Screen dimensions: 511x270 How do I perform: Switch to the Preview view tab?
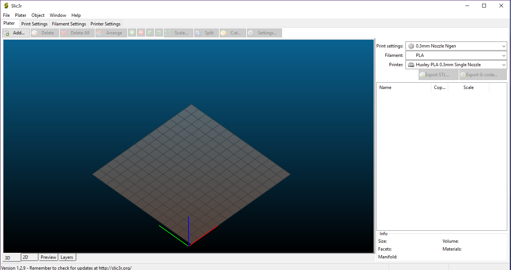[49, 257]
